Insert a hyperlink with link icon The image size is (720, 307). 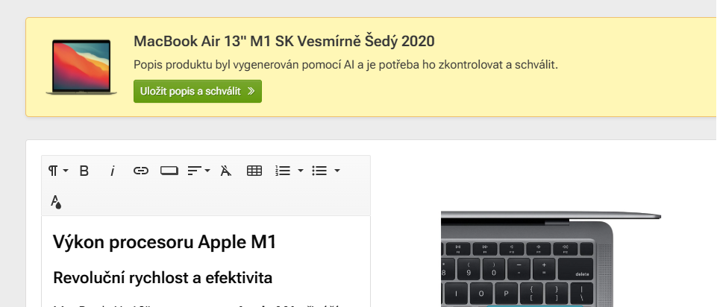[141, 171]
